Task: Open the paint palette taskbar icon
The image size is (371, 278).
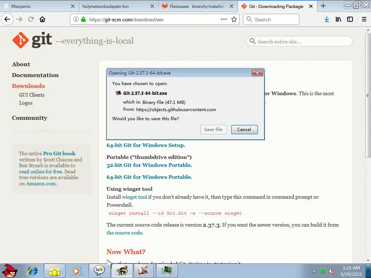Action: (143, 271)
